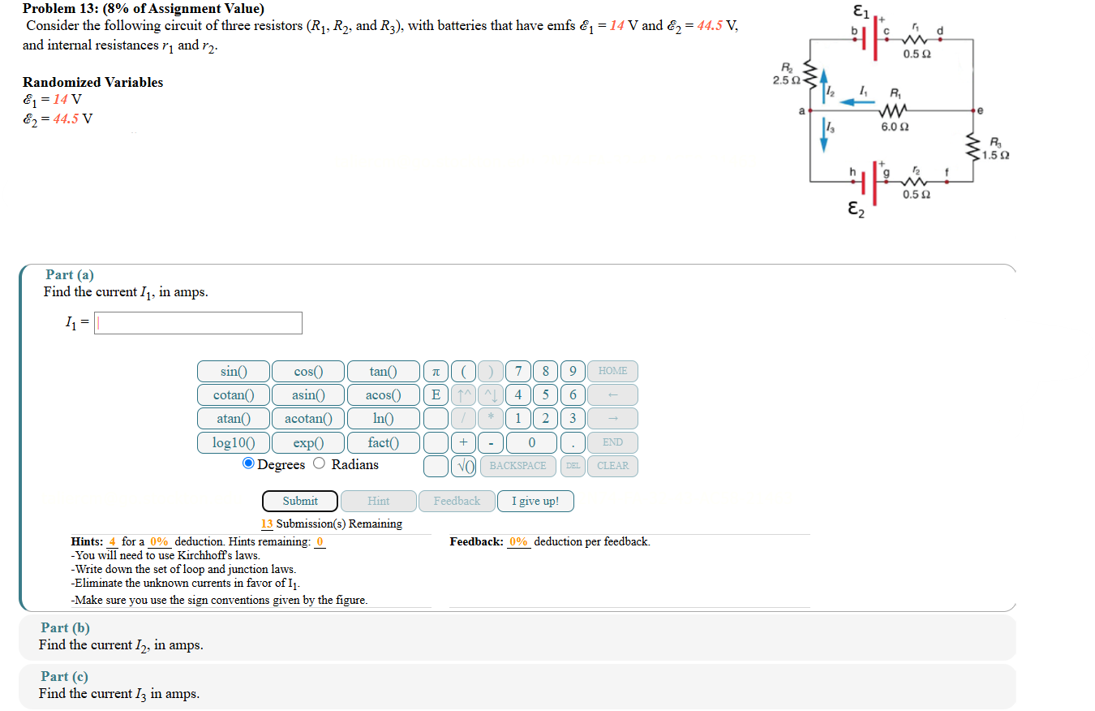Expand Part (b) to find current I2
The width and height of the screenshot is (1095, 711).
pos(65,627)
